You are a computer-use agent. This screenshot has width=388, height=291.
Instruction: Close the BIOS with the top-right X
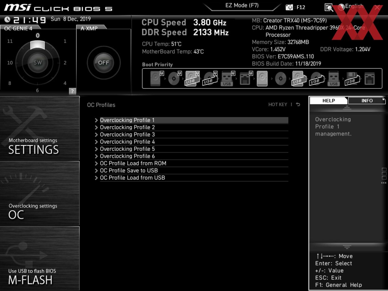tap(377, 7)
